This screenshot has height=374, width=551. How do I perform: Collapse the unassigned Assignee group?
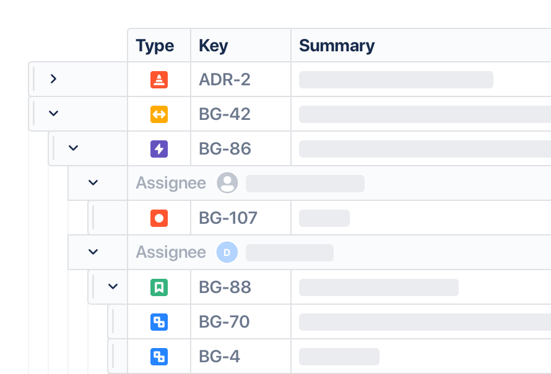93,182
